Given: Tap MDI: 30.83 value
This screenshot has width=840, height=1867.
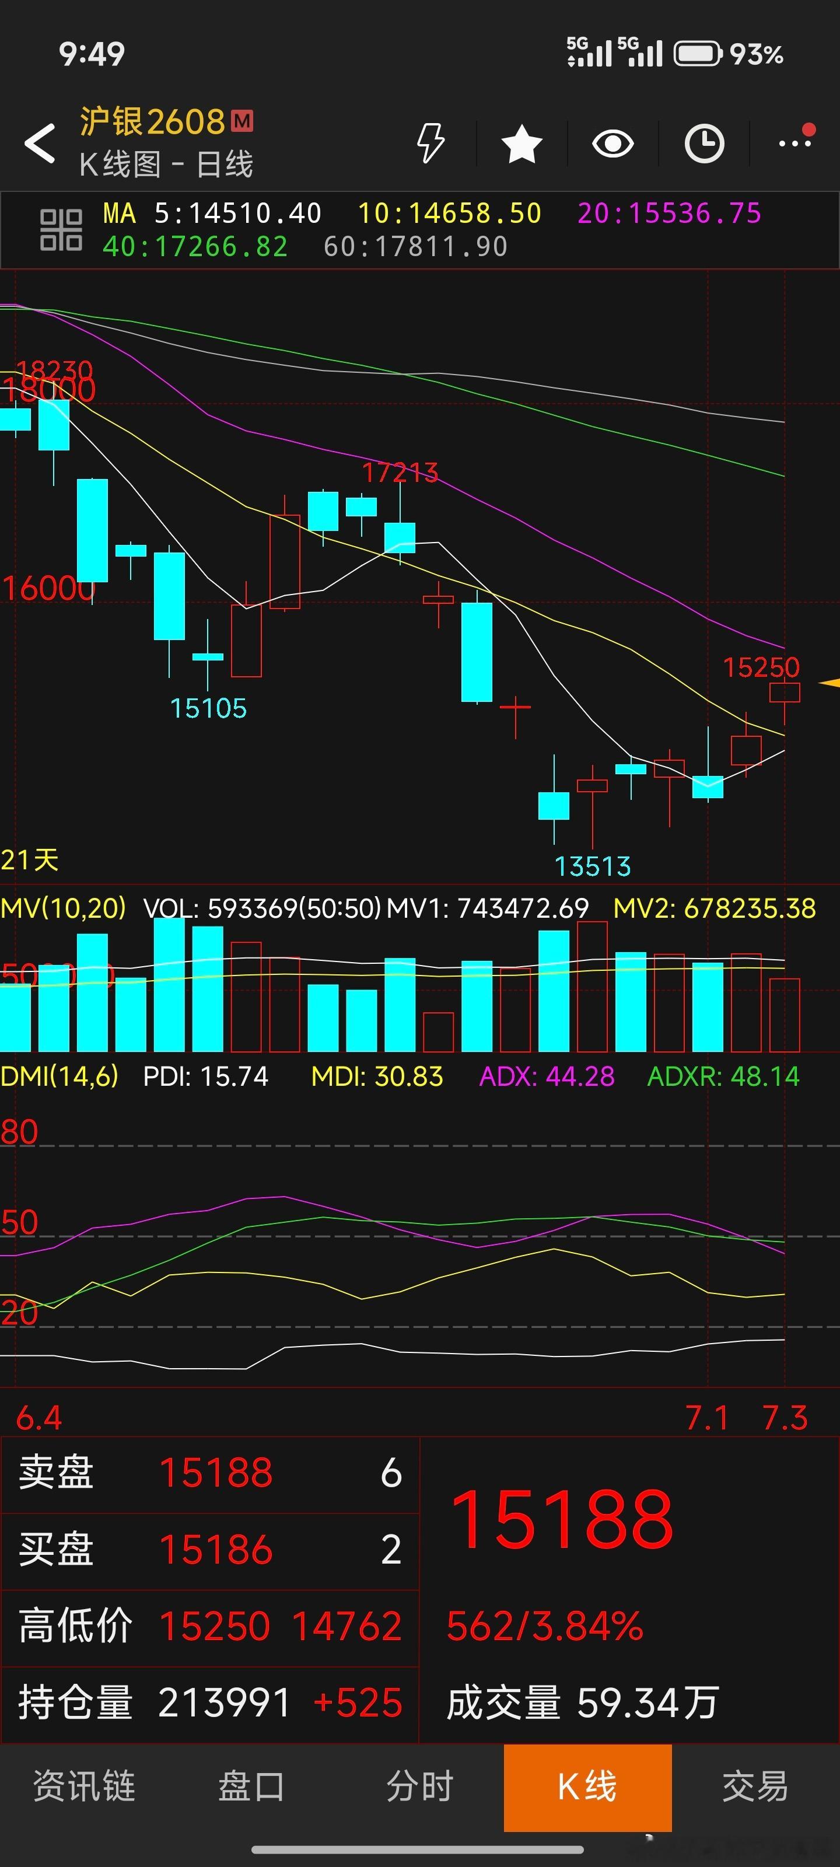Looking at the screenshot, I should click(377, 1076).
